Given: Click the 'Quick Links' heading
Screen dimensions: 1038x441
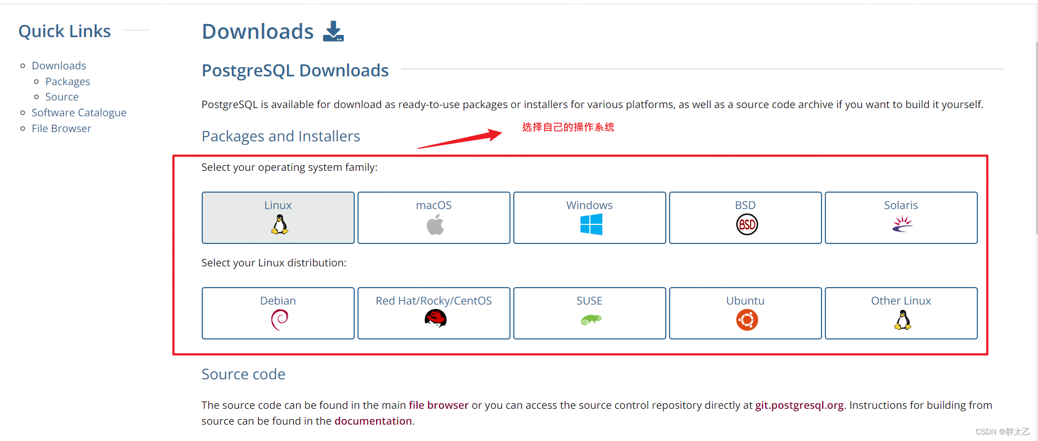Looking at the screenshot, I should [64, 31].
